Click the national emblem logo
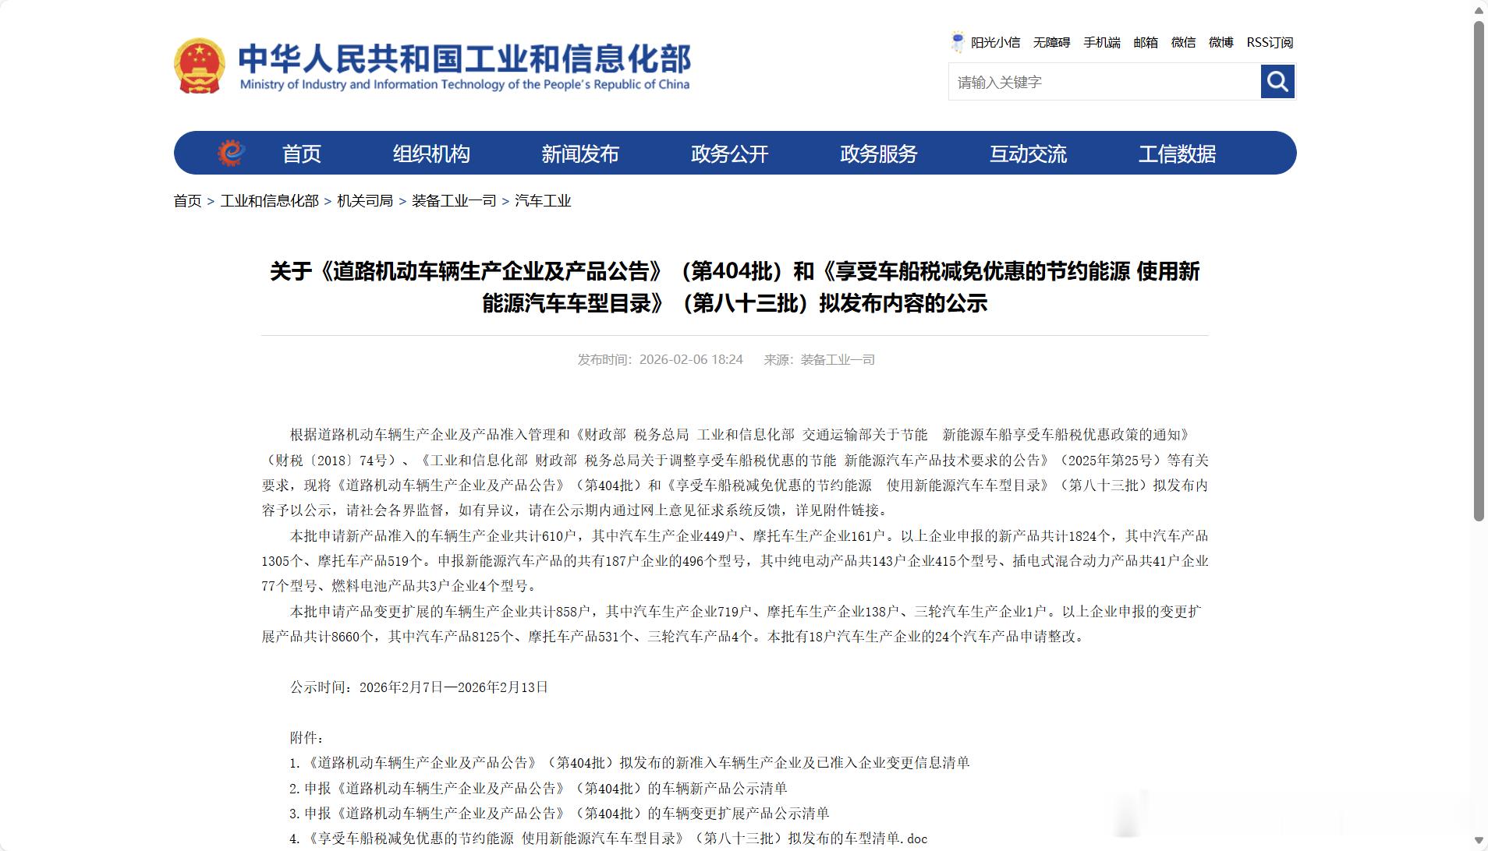 200,66
